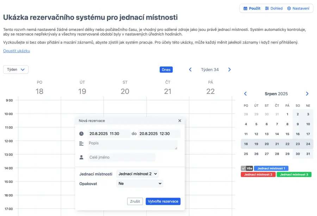This screenshot has width=317, height=216.
Task: Toggle Jednací místnost 1 blue filter
Action: click(271, 169)
